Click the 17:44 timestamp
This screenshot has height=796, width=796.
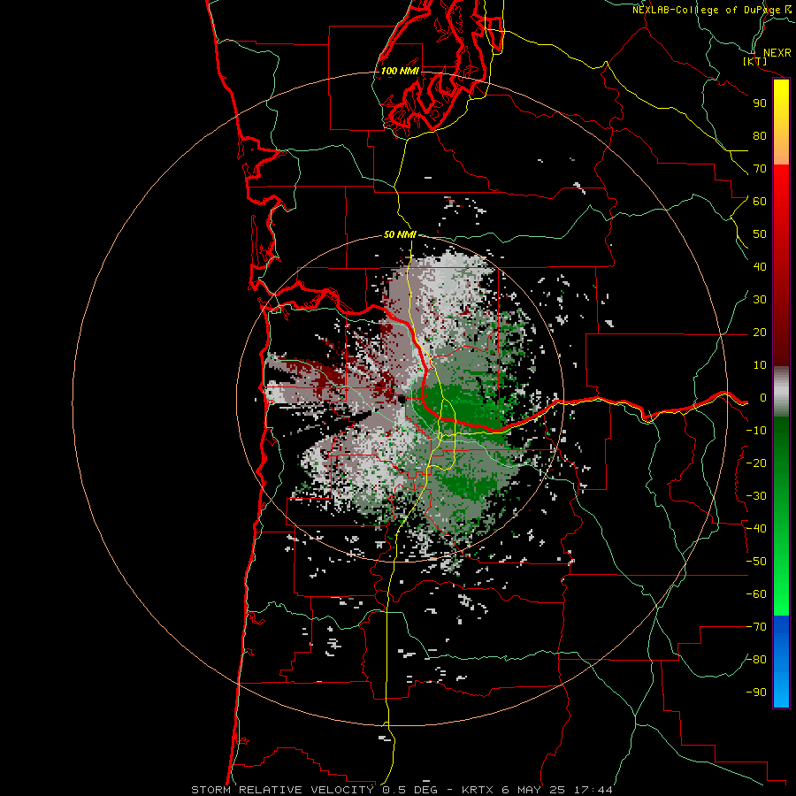pyautogui.click(x=593, y=790)
